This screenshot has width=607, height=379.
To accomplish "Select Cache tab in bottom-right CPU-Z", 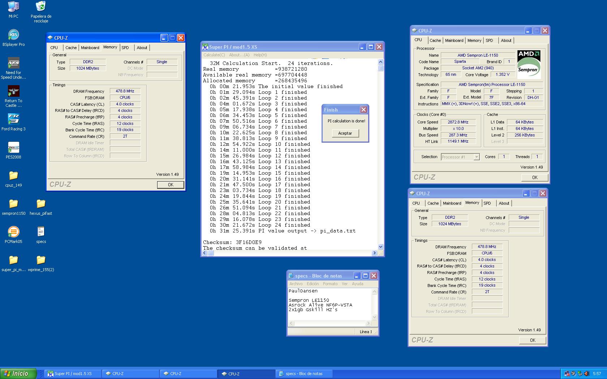I will (x=433, y=203).
